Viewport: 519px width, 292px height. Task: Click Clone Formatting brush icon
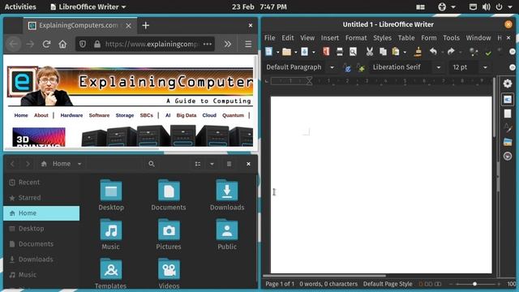(418, 52)
